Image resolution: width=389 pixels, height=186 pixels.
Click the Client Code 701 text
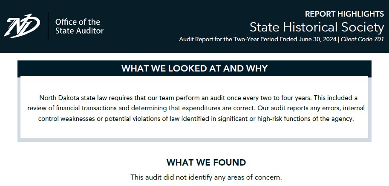click(x=362, y=39)
